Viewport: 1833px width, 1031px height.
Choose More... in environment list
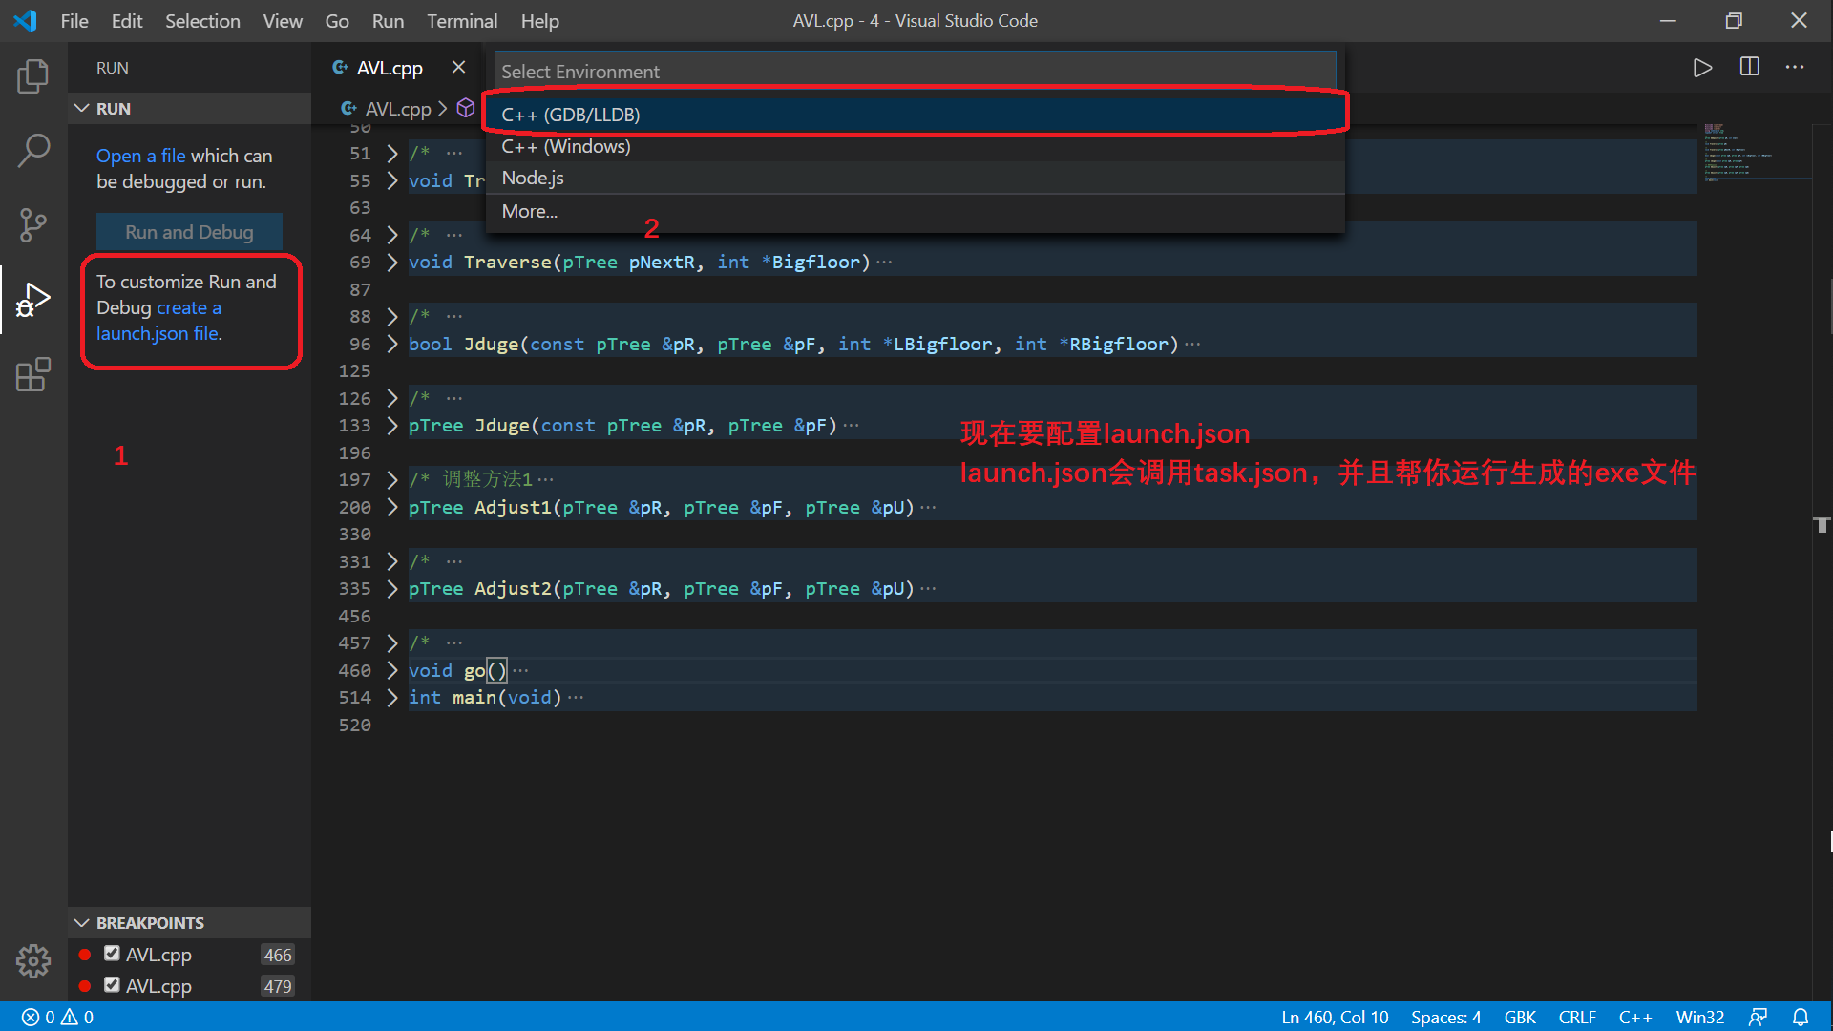pos(916,211)
